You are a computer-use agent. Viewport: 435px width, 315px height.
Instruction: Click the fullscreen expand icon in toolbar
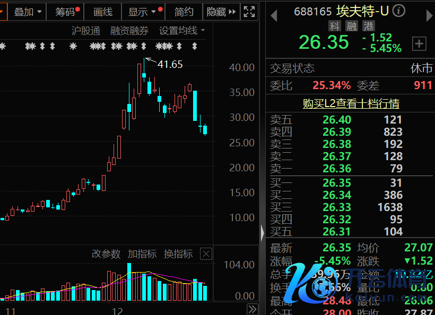pos(248,12)
